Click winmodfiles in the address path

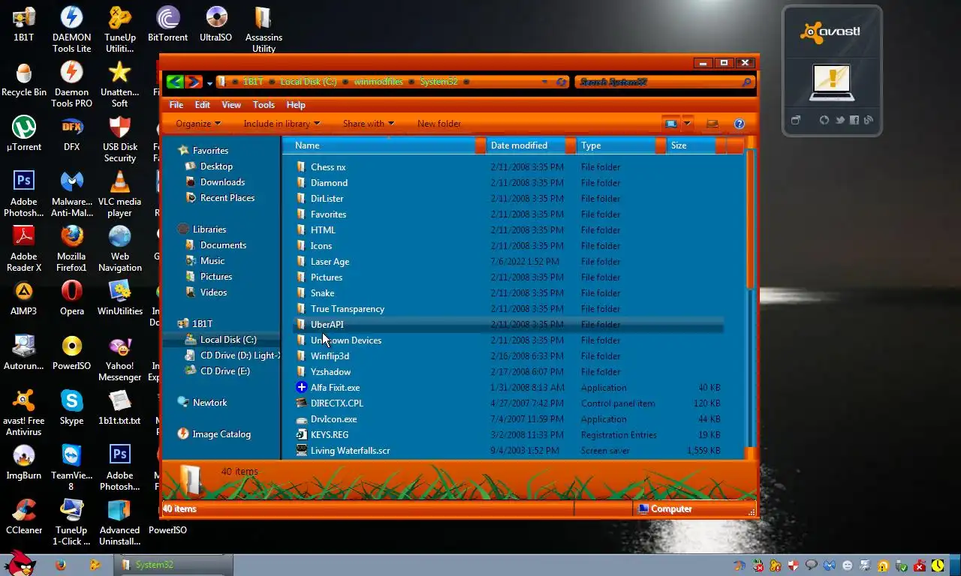point(378,82)
